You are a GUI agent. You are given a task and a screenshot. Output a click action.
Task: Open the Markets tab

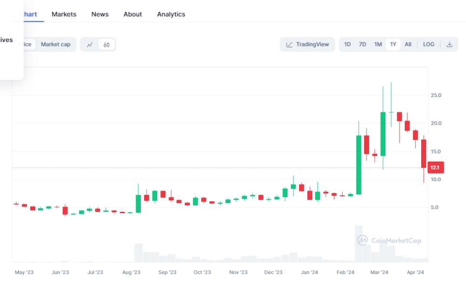64,14
